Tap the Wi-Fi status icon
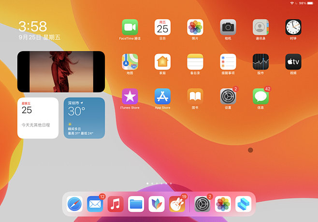 [292, 3]
